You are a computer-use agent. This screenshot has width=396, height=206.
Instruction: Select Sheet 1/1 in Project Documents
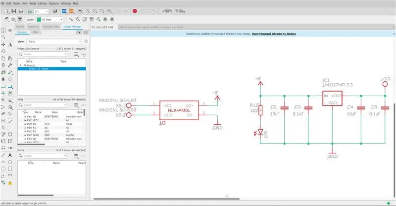pyautogui.click(x=52, y=69)
